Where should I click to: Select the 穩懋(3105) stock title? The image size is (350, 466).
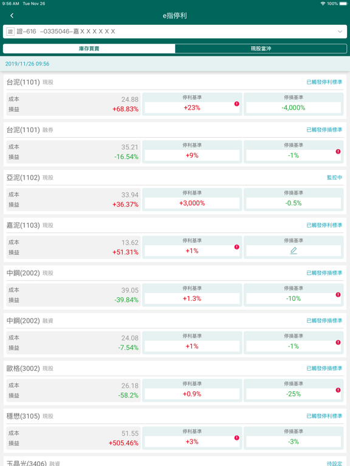[x=23, y=416]
